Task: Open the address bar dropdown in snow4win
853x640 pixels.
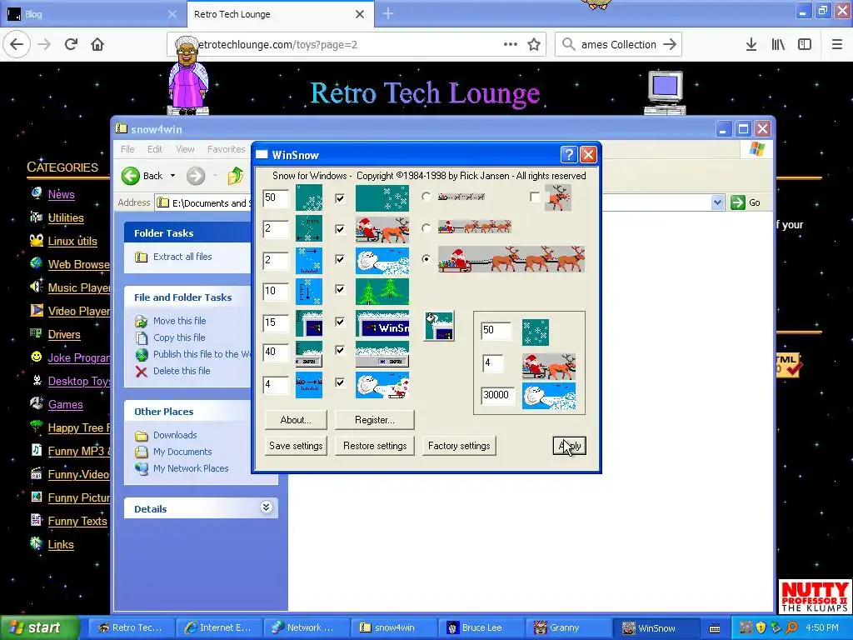Action: [x=717, y=202]
